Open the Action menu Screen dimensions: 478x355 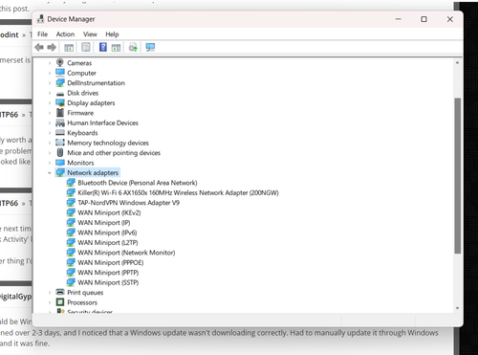click(x=65, y=34)
